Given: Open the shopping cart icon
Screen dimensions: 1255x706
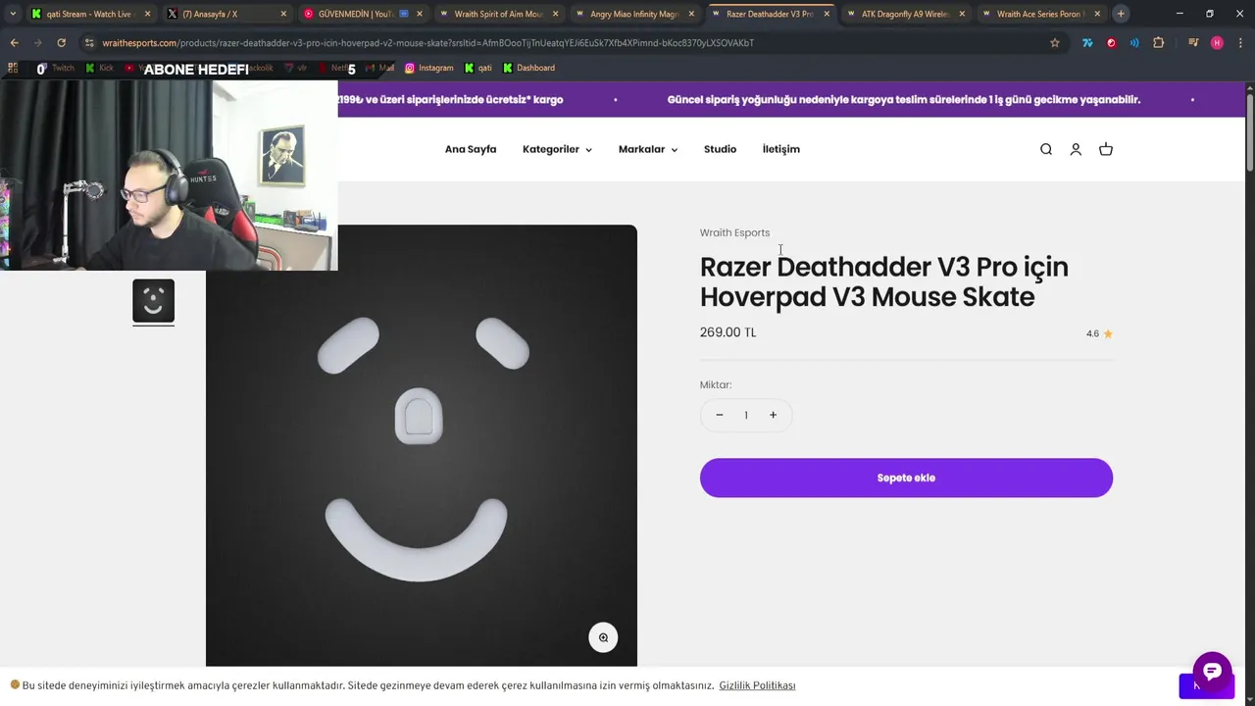Looking at the screenshot, I should click(1106, 149).
